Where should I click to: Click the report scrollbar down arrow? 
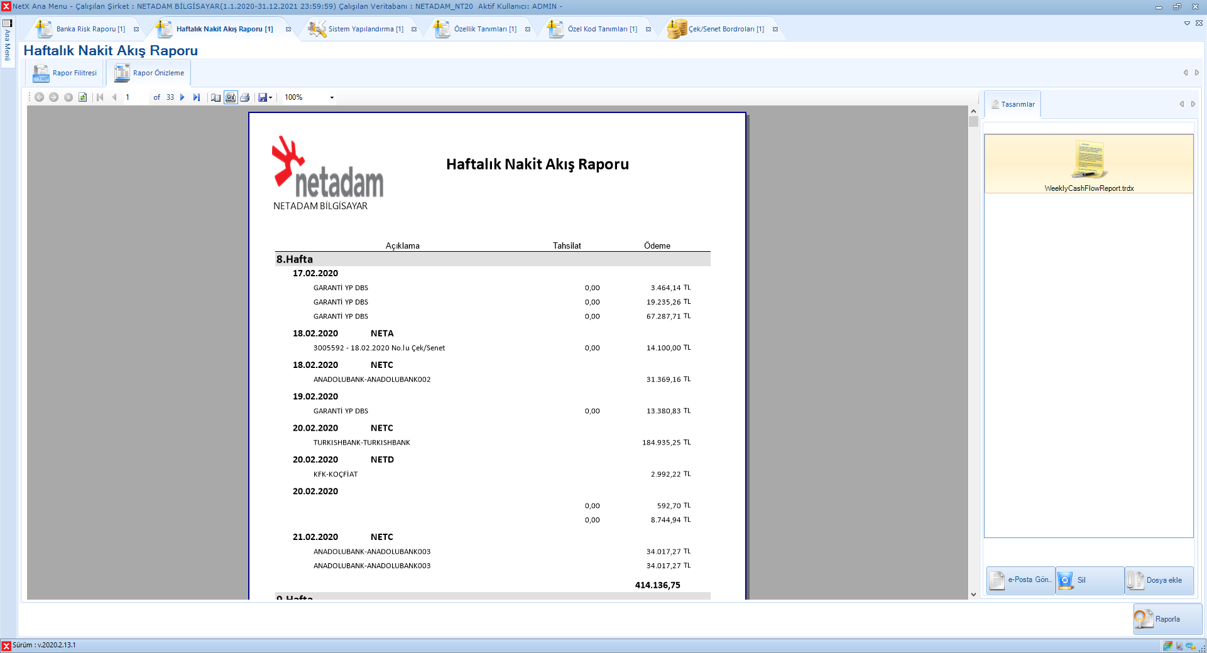click(x=973, y=595)
